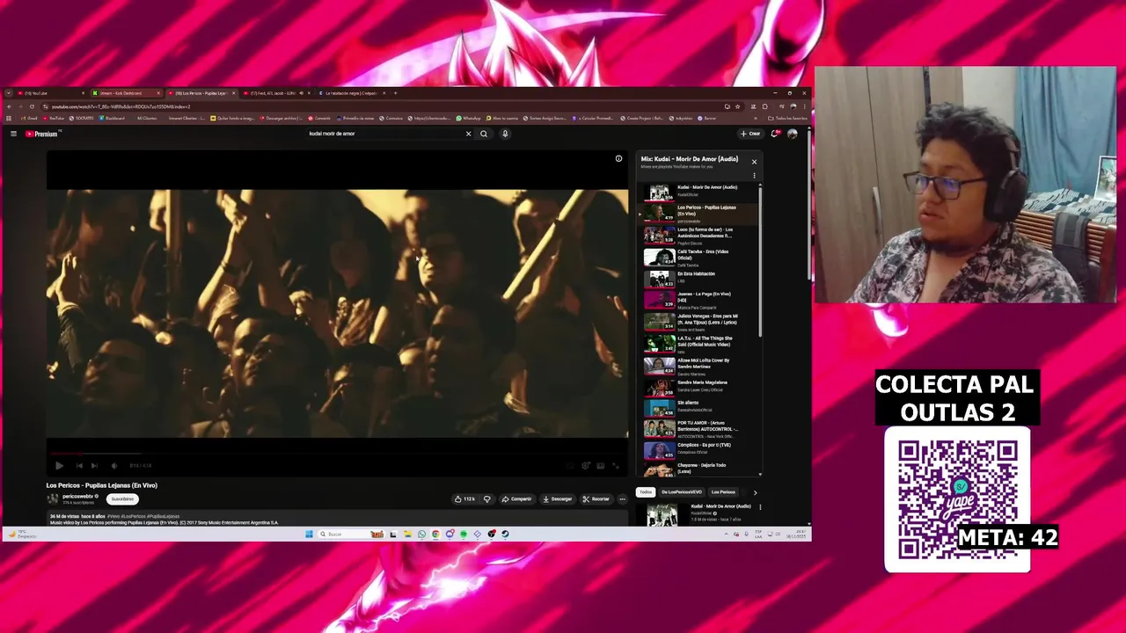The image size is (1126, 633).
Task: Open YouTube notifications bell
Action: (x=775, y=134)
